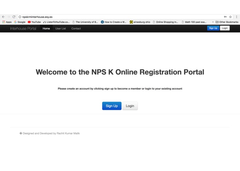
Task: Bookmark this page with the star icon
Action: click(230, 17)
